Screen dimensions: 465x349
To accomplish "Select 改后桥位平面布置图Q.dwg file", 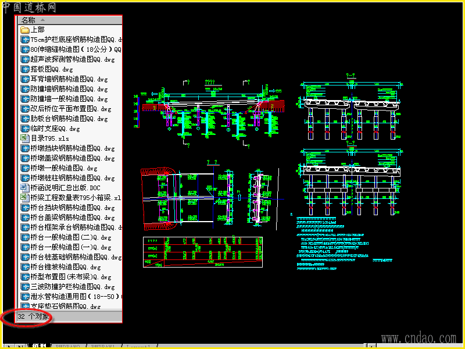I will click(x=70, y=109).
